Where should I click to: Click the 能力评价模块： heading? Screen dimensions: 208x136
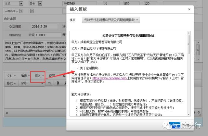tap(81, 94)
